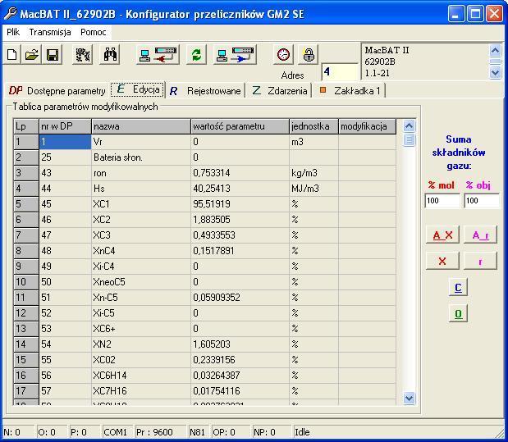Open the Zdarzenia tab
This screenshot has width=508, height=442.
279,91
